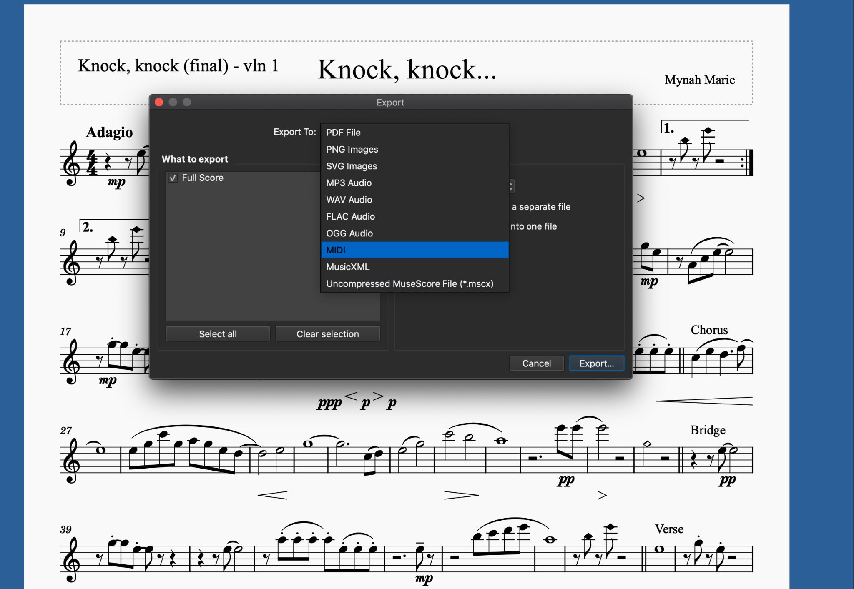The height and width of the screenshot is (589, 854).
Task: Close the Export dialog window
Action: tap(159, 103)
